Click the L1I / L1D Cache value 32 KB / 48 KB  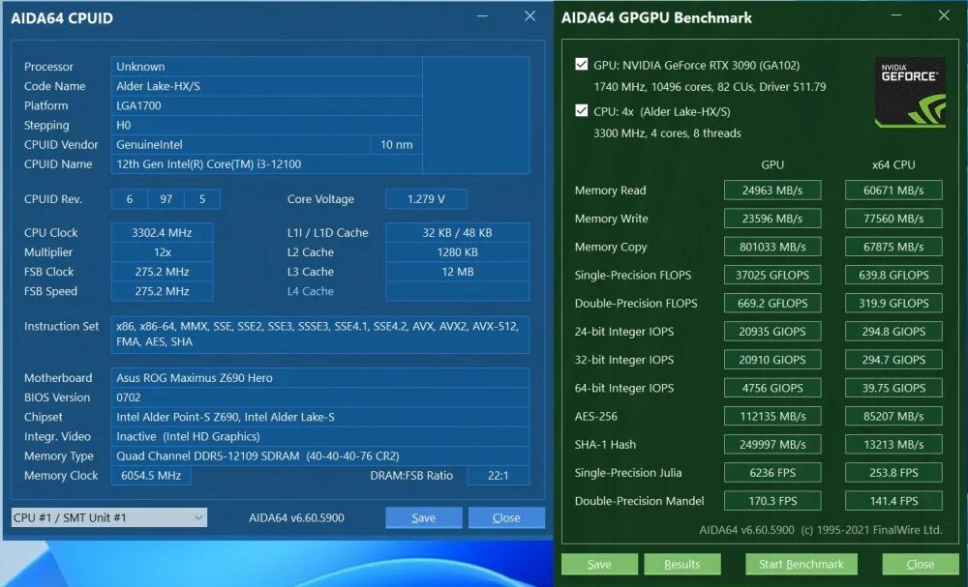(458, 232)
